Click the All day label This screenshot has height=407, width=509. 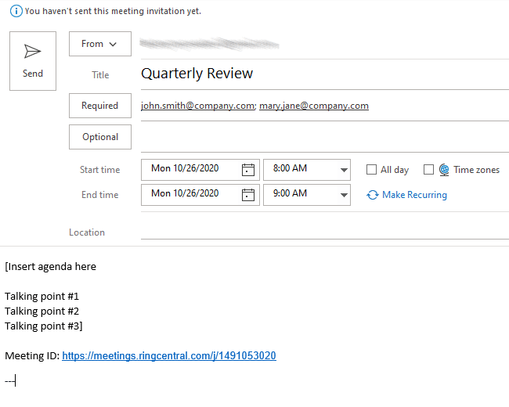[x=395, y=170]
